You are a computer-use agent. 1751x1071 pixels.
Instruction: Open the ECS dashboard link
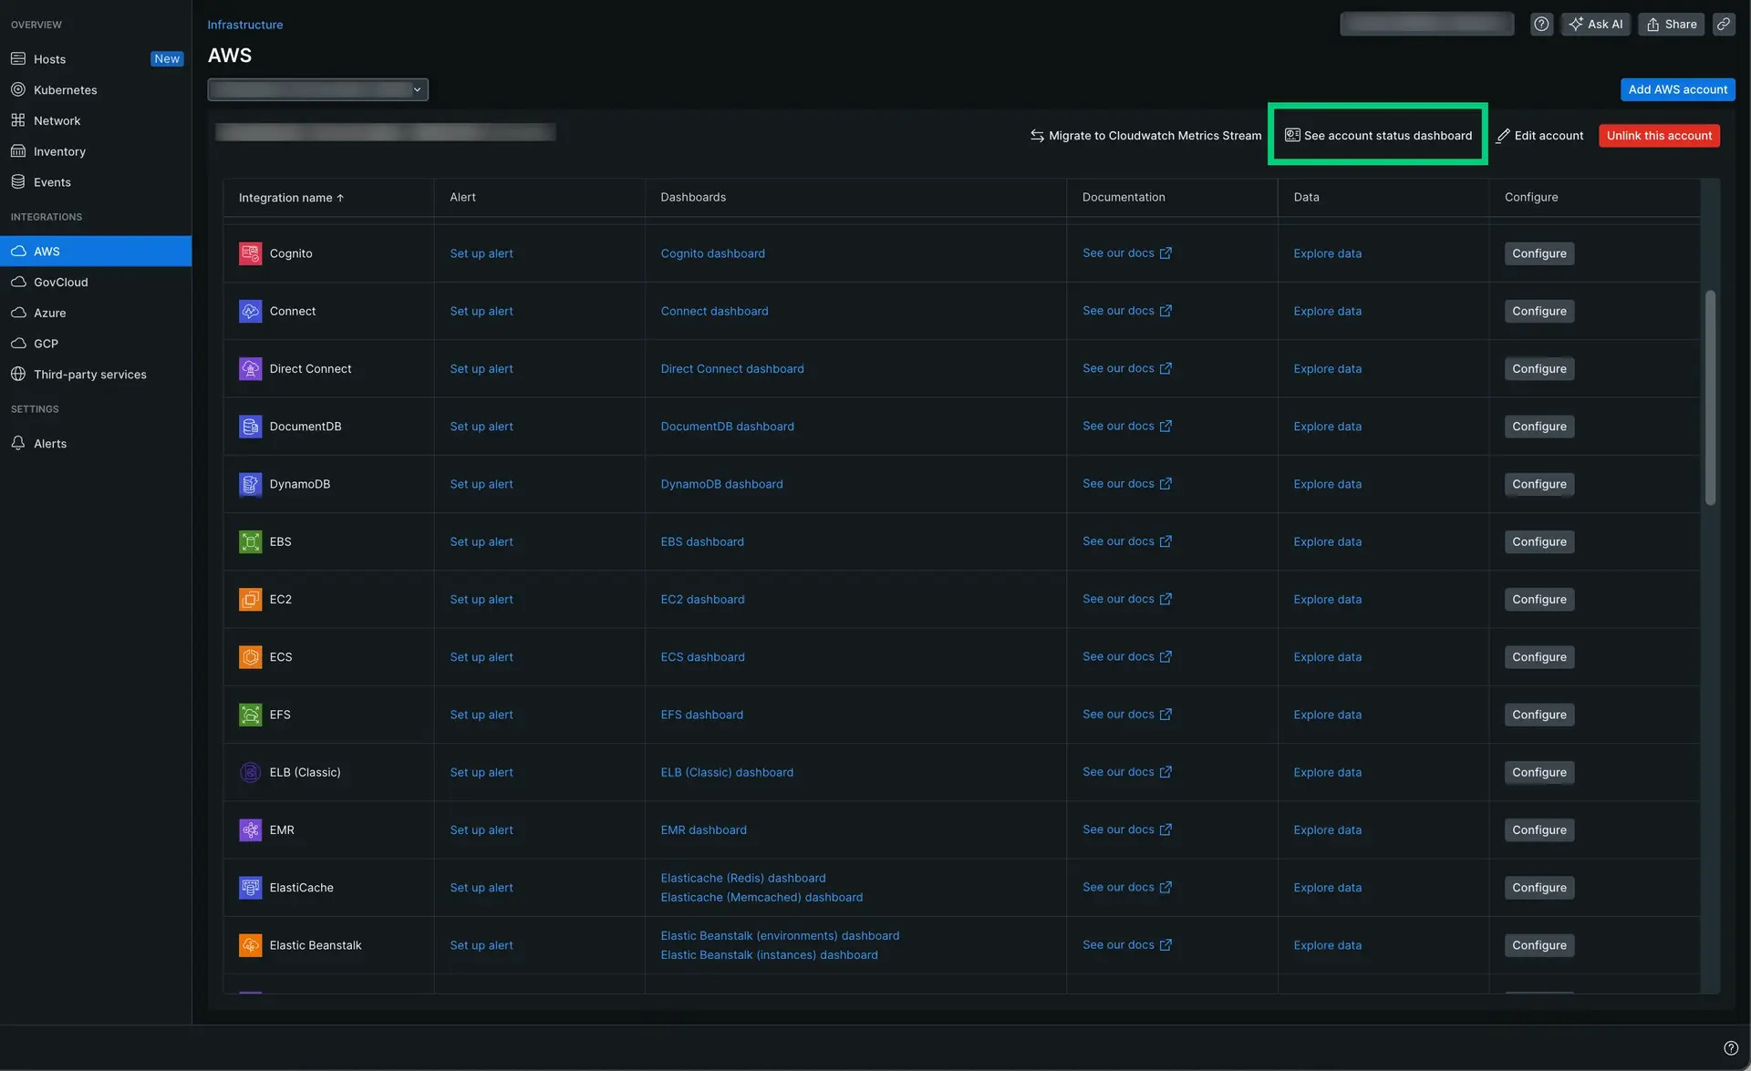click(x=702, y=657)
